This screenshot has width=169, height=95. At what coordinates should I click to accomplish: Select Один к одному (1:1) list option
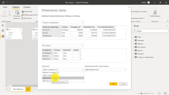63,75
